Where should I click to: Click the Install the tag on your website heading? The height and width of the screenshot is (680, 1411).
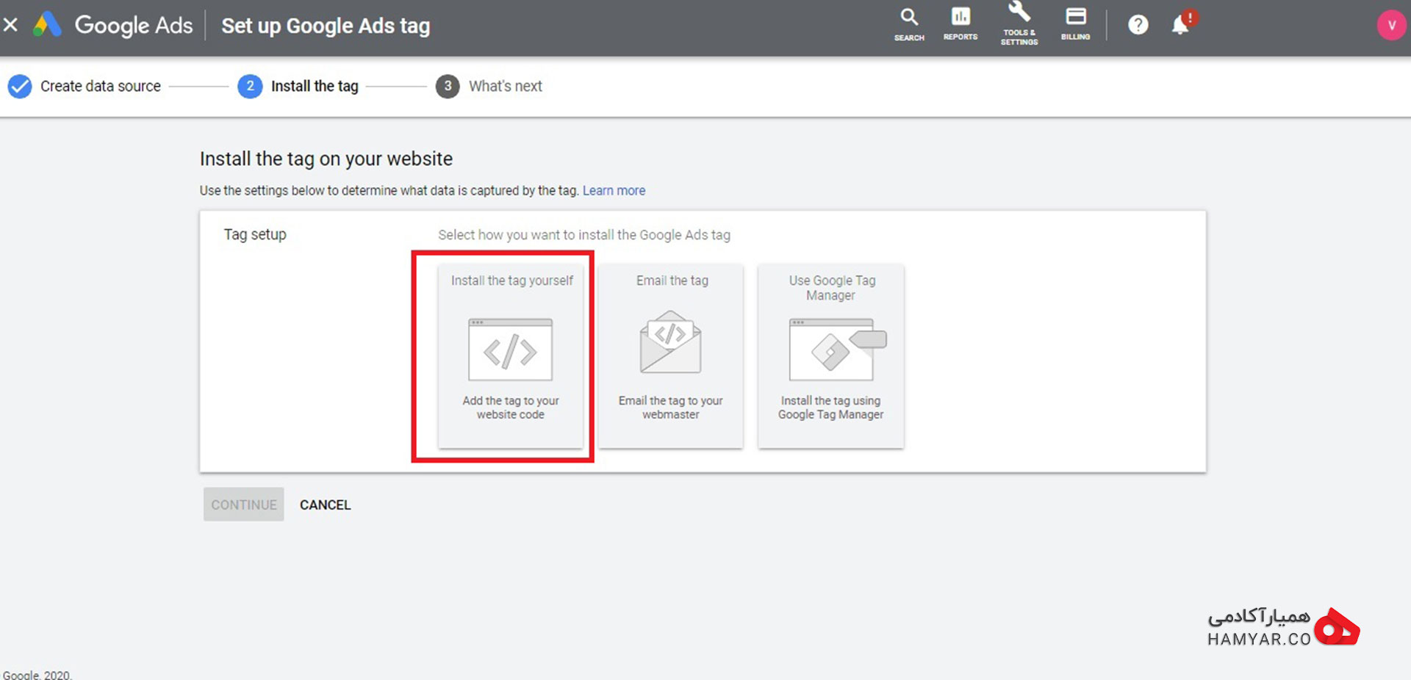point(326,159)
